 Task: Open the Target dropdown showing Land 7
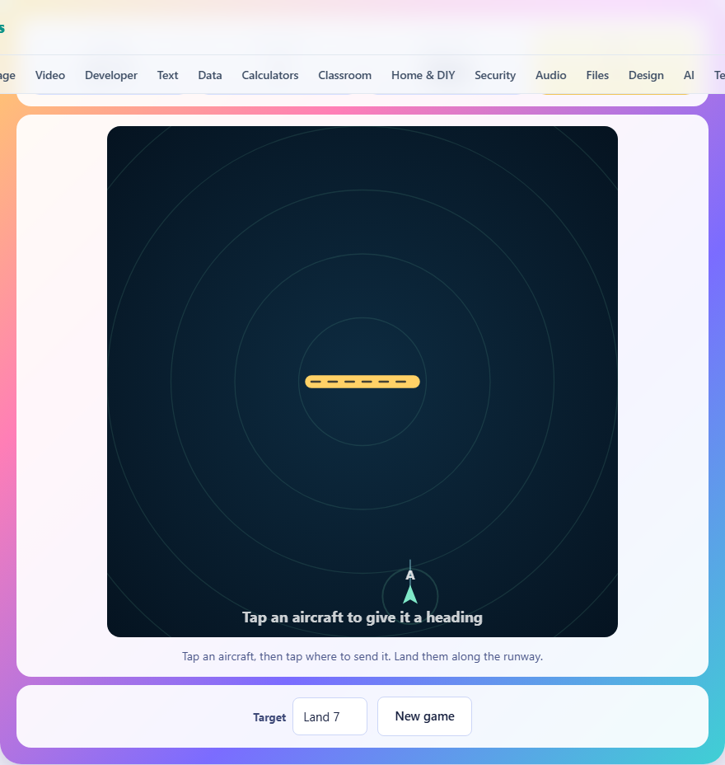[330, 716]
